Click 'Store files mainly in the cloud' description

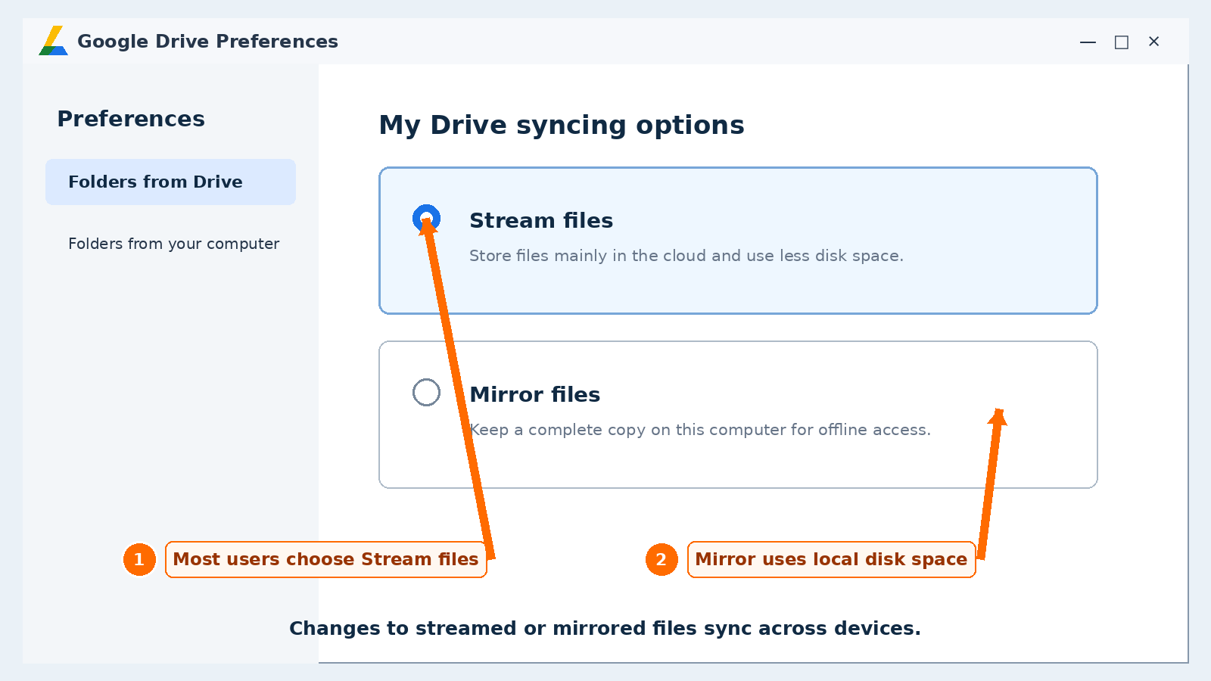click(x=686, y=256)
